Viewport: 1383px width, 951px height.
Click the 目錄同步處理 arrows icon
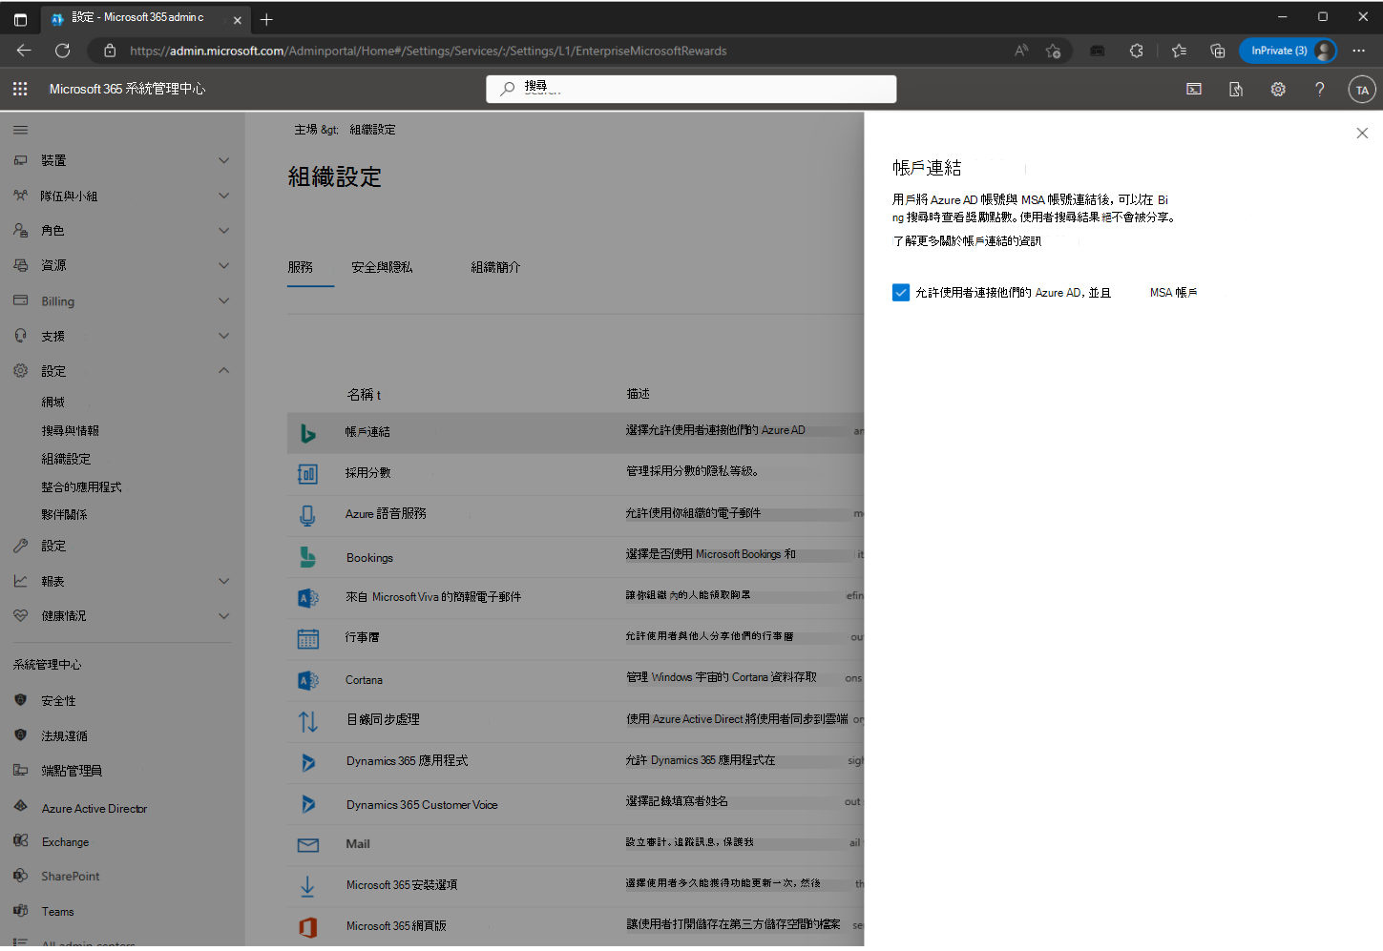tap(307, 722)
